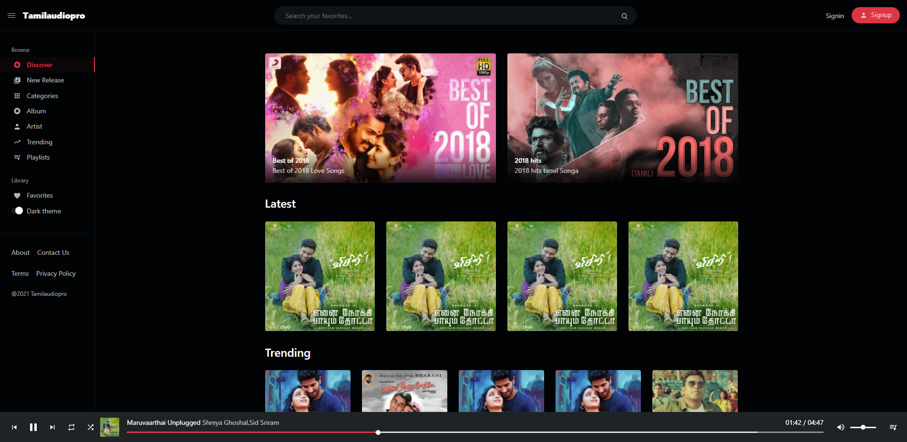The image size is (907, 442).
Task: Click the Signup button
Action: pyautogui.click(x=876, y=15)
